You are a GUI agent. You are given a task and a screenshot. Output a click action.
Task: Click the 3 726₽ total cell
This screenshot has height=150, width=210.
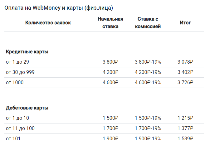tap(185, 83)
